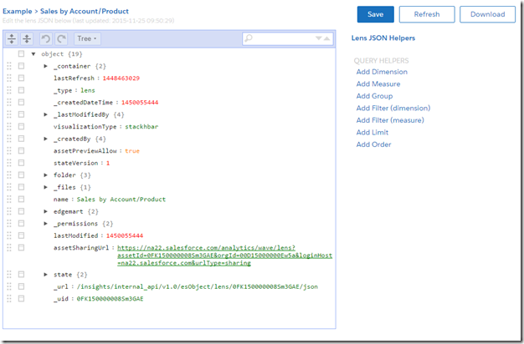Expand the _container node
The image size is (524, 344).
(45, 66)
